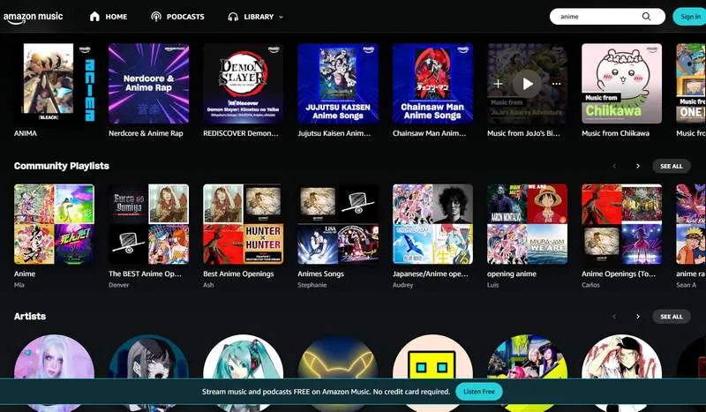Screen dimensions: 706x412
Task: Play the Music from JoJo's playlist
Action: (527, 83)
